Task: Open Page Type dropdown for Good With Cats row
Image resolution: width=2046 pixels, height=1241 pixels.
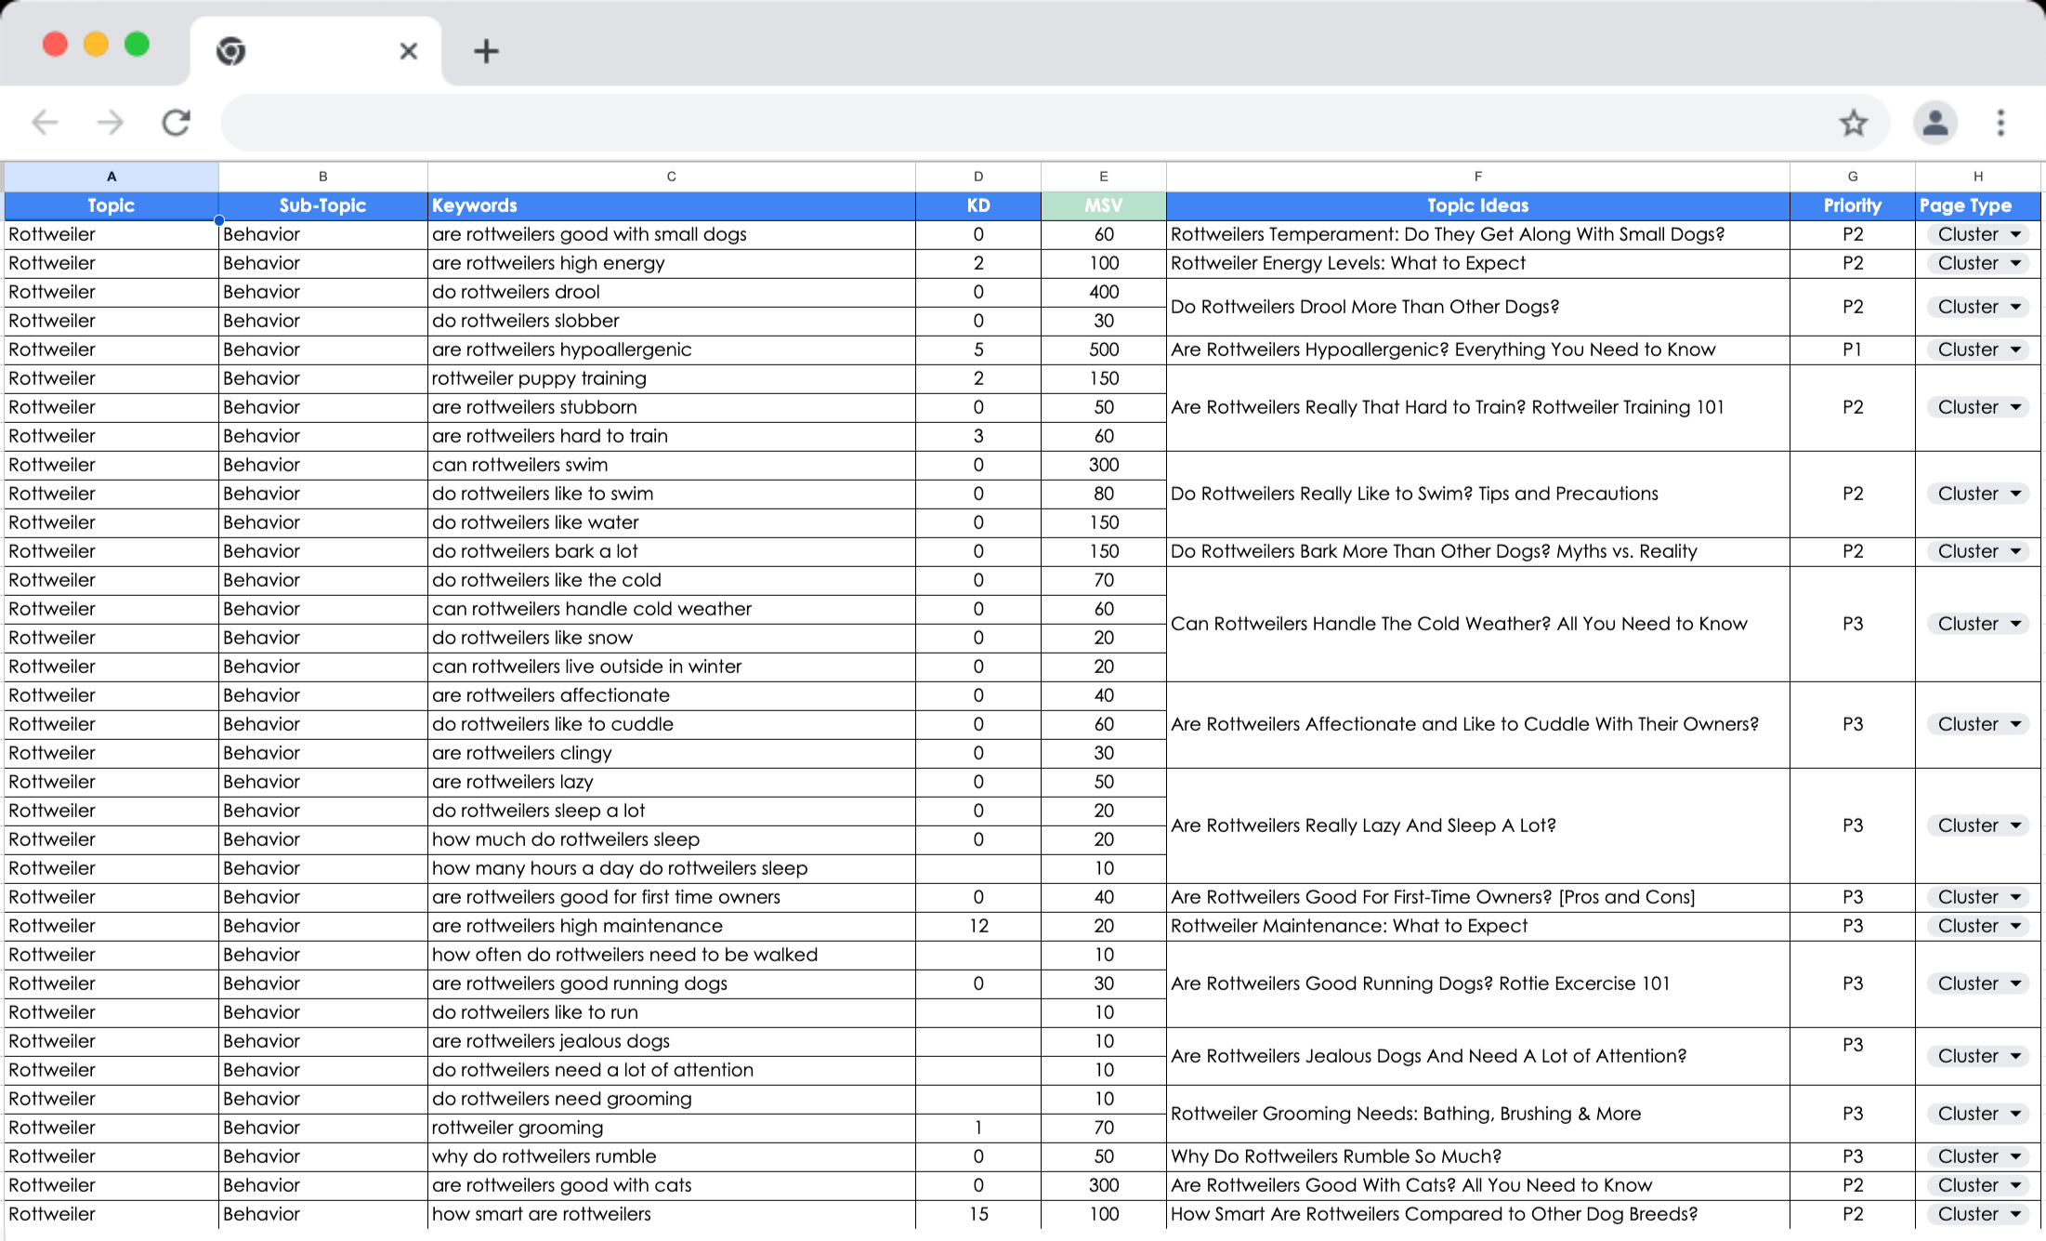Action: pyautogui.click(x=1980, y=1186)
